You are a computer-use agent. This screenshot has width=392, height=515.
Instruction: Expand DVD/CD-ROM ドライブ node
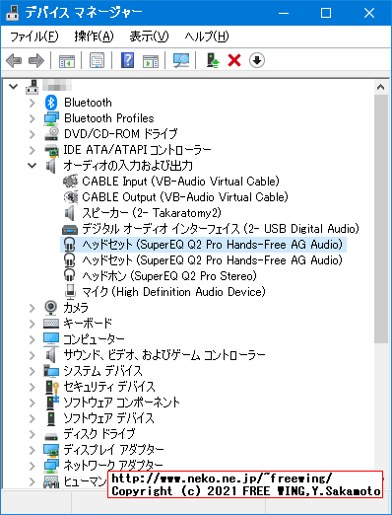coord(33,134)
